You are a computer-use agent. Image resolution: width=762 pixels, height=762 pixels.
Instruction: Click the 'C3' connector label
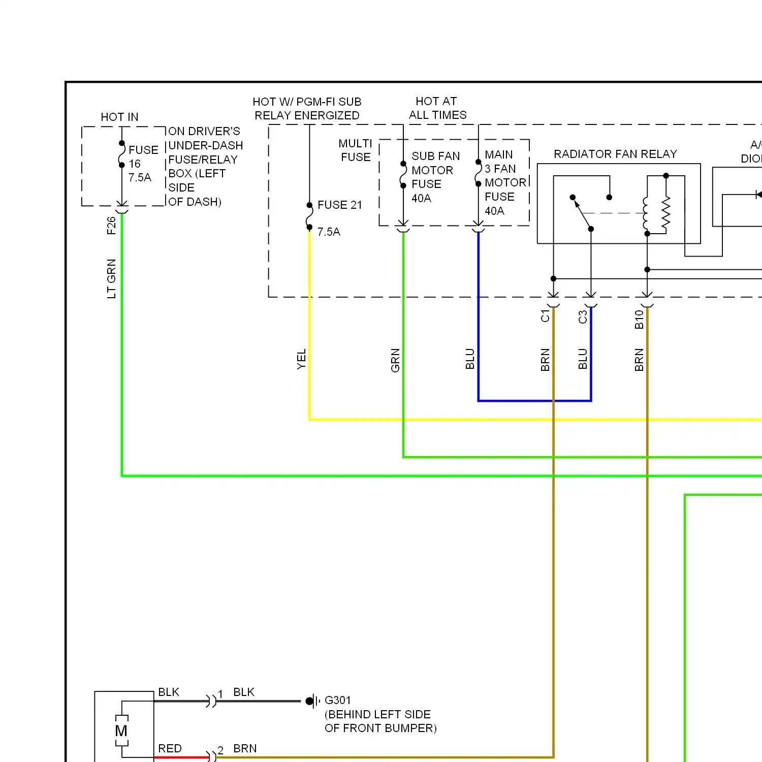(583, 316)
